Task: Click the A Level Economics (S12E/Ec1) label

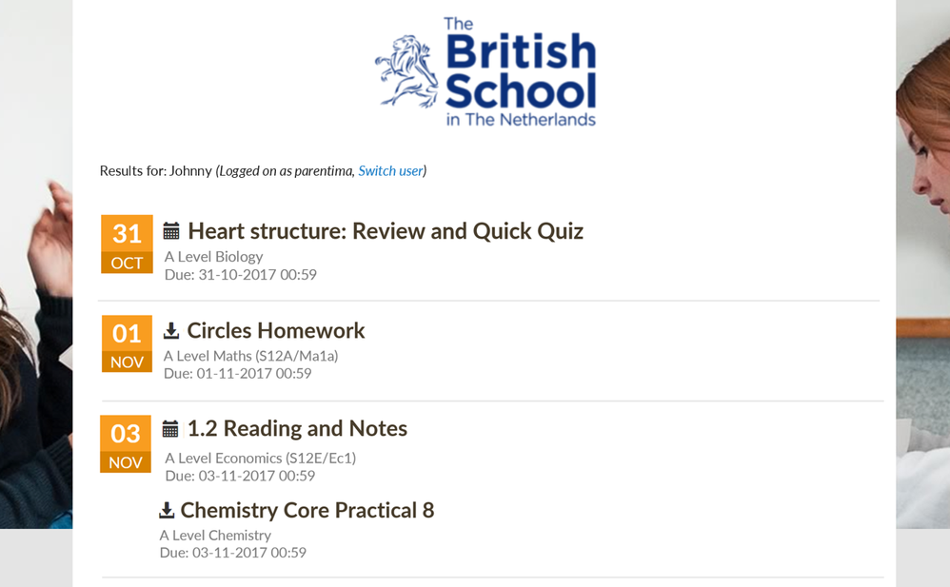Action: coord(260,458)
